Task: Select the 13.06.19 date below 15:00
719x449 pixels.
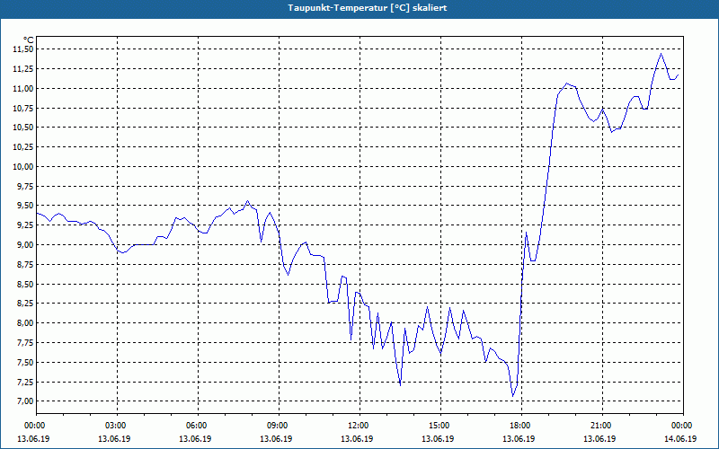Action: click(438, 438)
